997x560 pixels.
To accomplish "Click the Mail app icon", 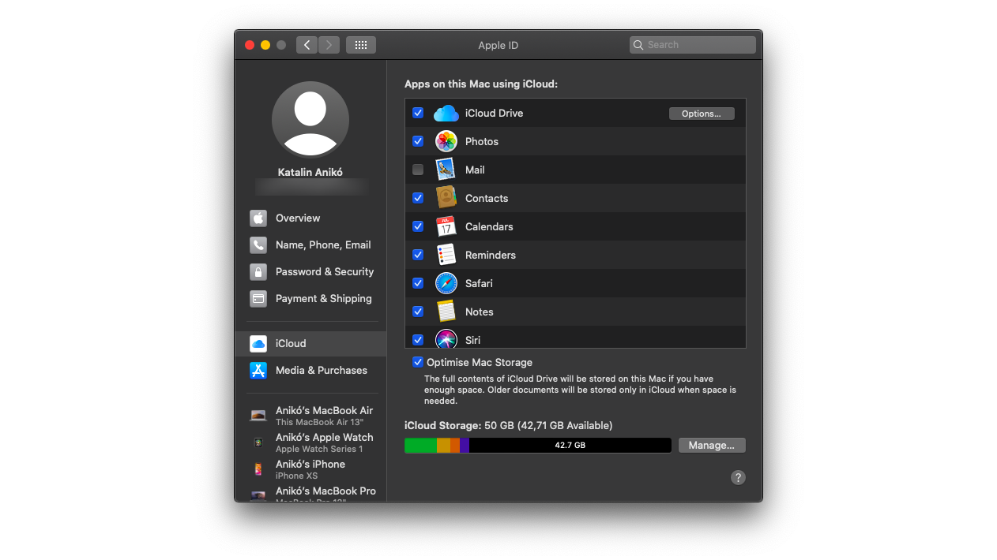I will [x=446, y=170].
